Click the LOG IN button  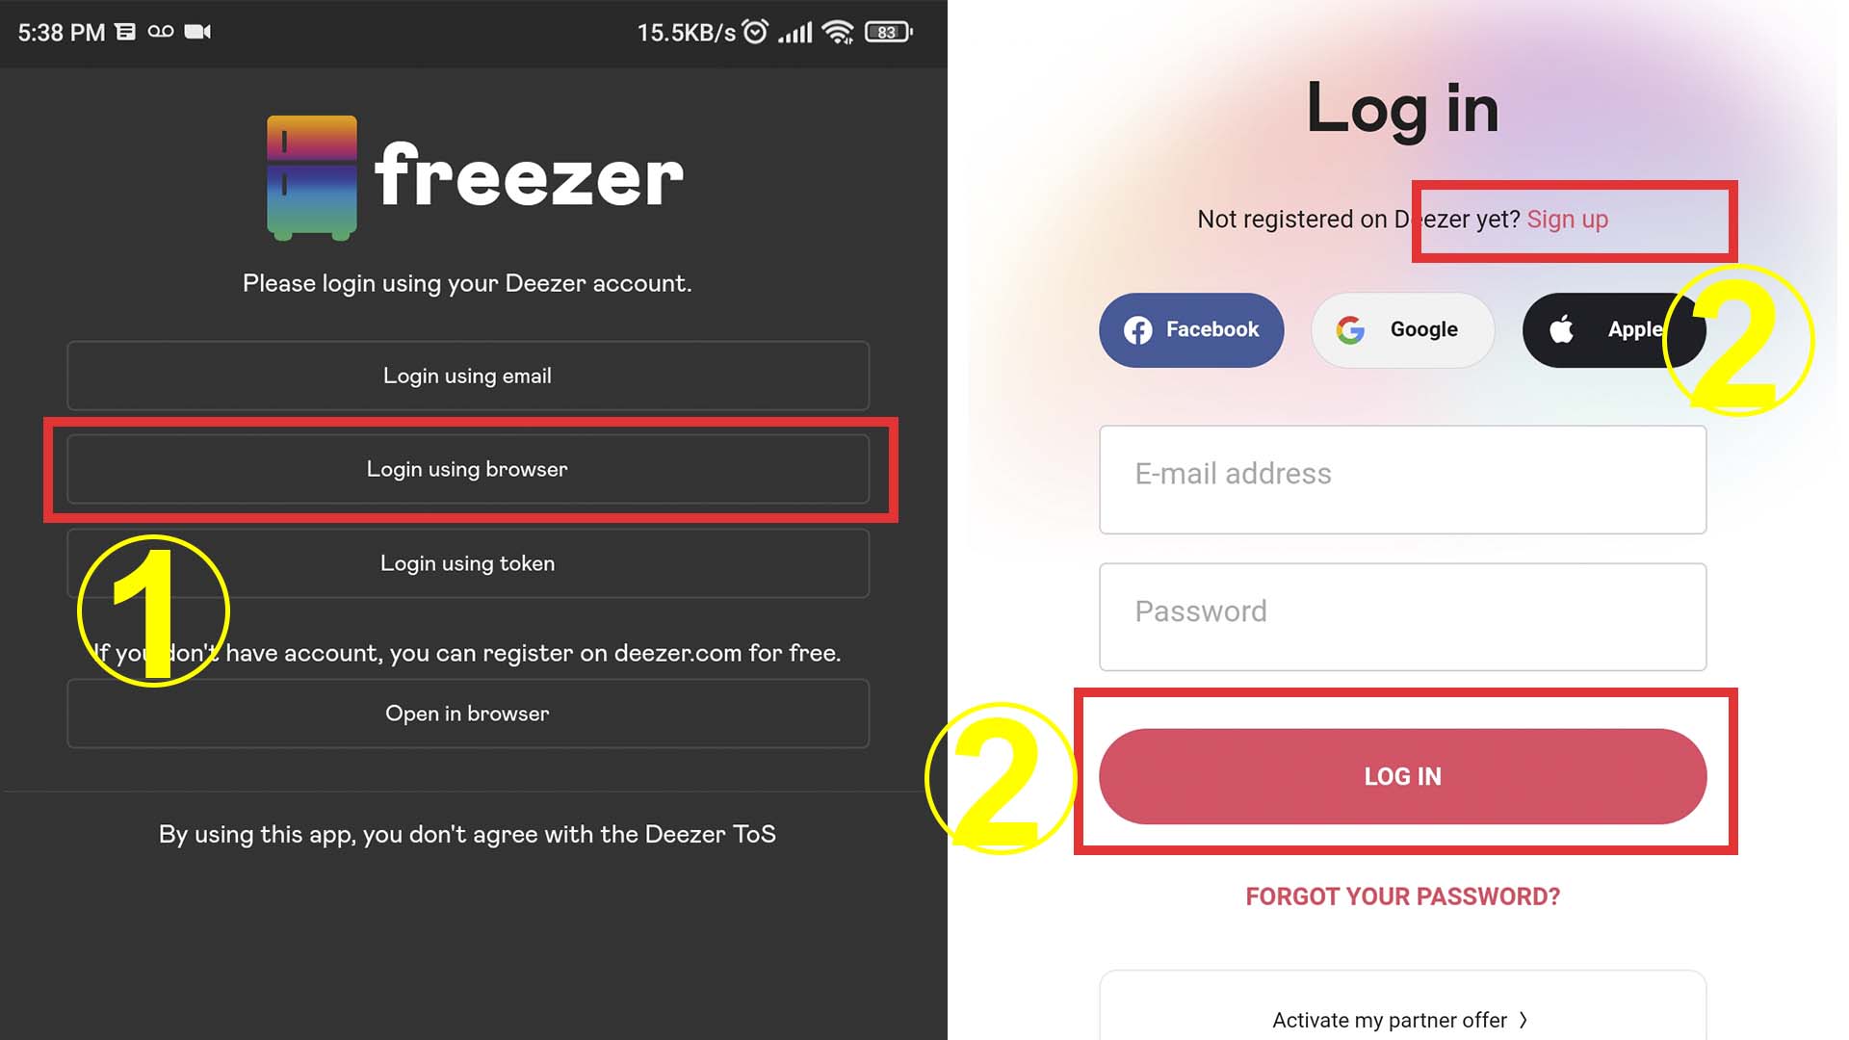click(1402, 774)
